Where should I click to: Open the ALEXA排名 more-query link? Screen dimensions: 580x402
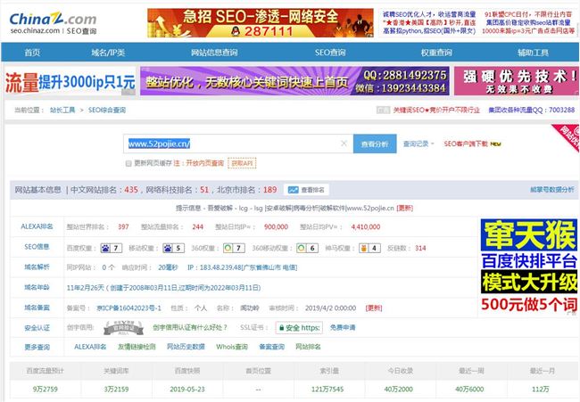pos(90,347)
